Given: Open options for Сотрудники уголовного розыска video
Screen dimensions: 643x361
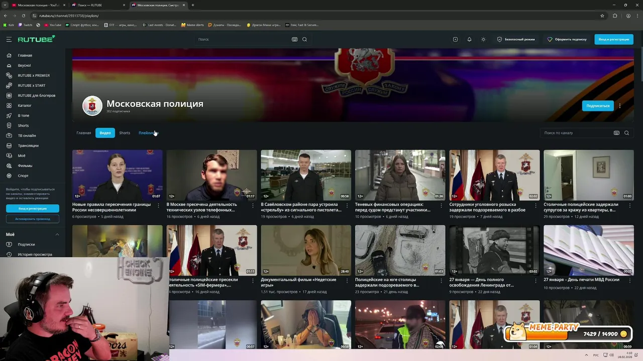Looking at the screenshot, I should point(535,205).
